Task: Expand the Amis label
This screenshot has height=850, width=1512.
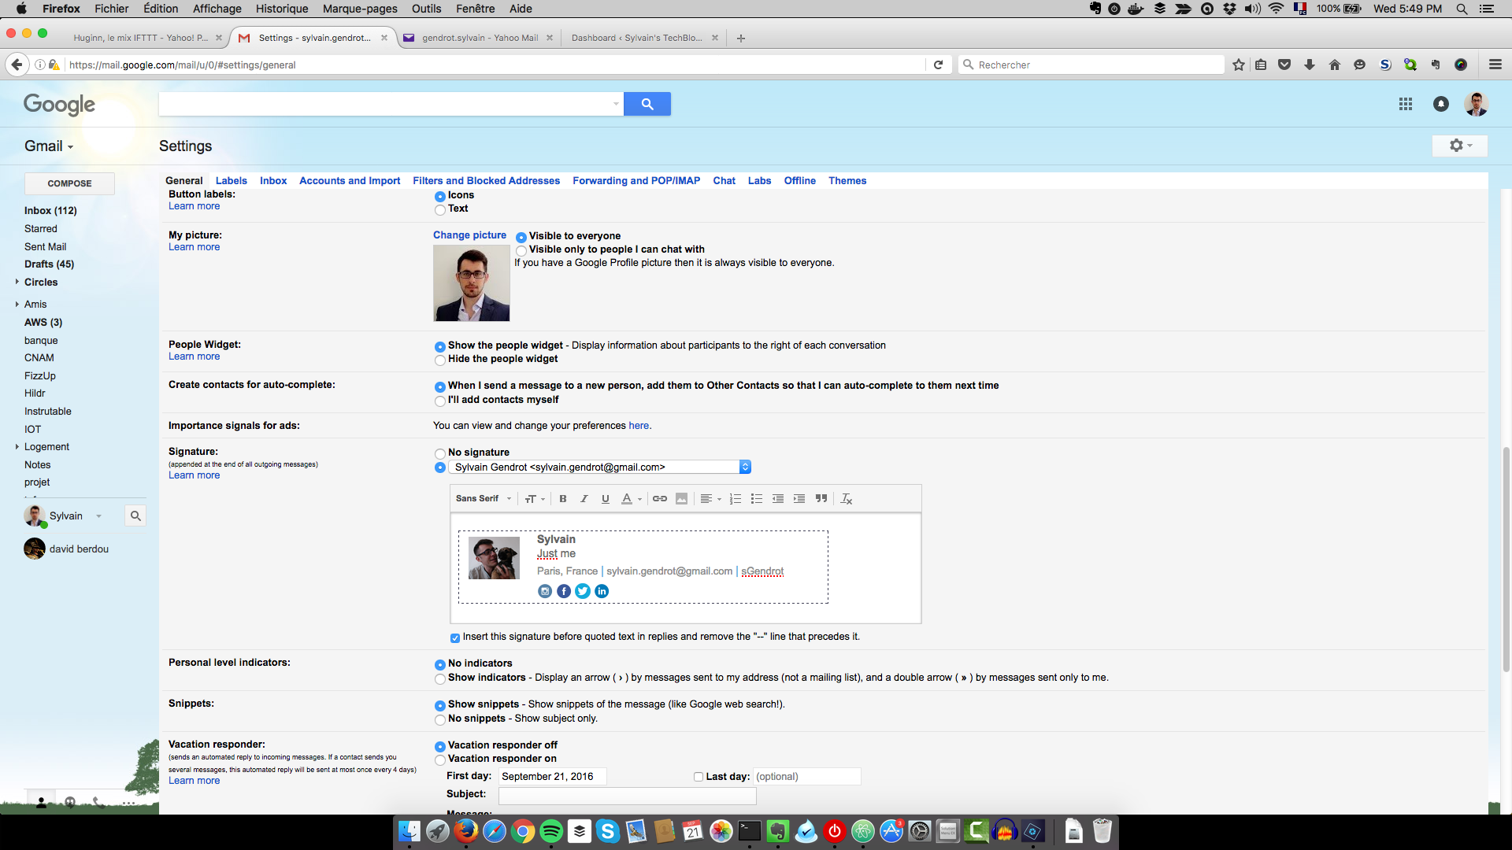Action: coord(17,304)
